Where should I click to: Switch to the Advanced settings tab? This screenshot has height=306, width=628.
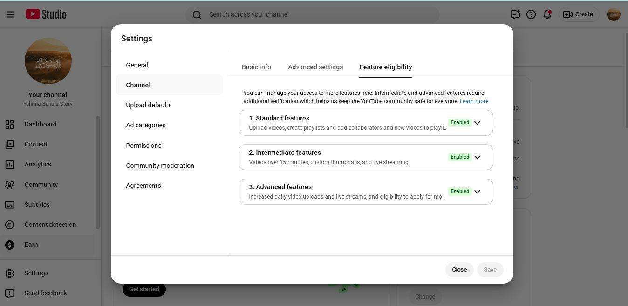tap(315, 67)
